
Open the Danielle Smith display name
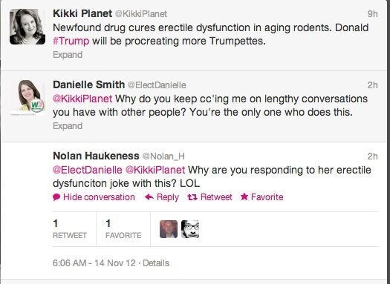[x=89, y=85]
